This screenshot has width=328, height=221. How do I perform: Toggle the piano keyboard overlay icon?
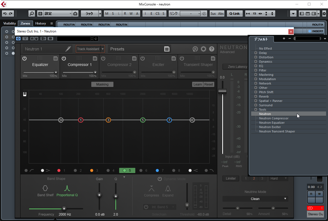point(25,94)
